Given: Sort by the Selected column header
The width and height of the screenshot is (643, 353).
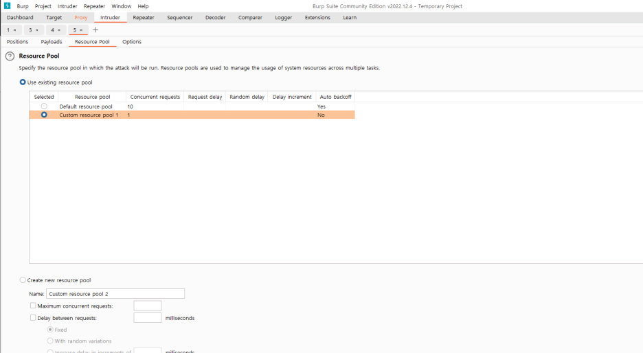Looking at the screenshot, I should pyautogui.click(x=44, y=97).
